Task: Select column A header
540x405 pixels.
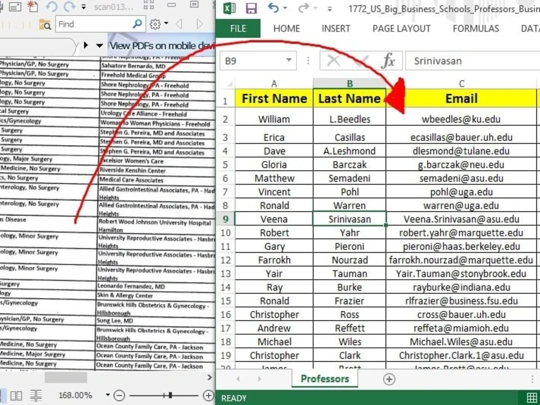Action: point(274,84)
